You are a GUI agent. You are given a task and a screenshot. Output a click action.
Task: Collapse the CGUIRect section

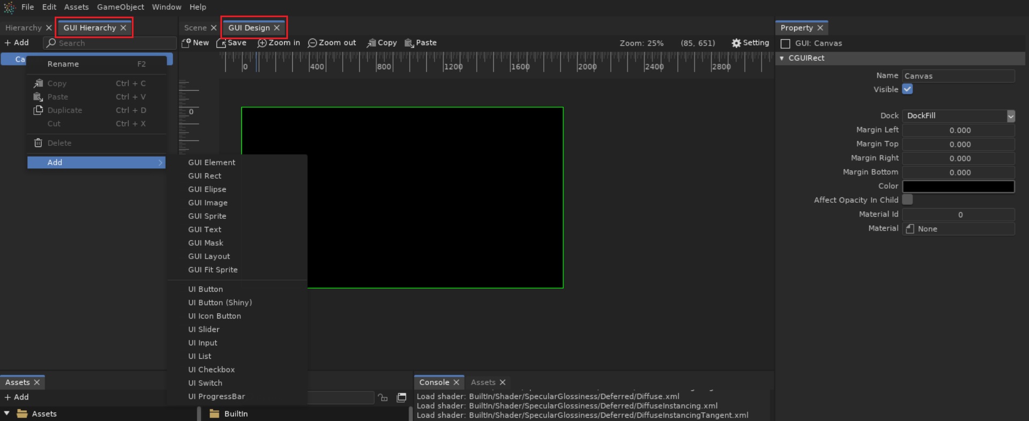(x=782, y=58)
